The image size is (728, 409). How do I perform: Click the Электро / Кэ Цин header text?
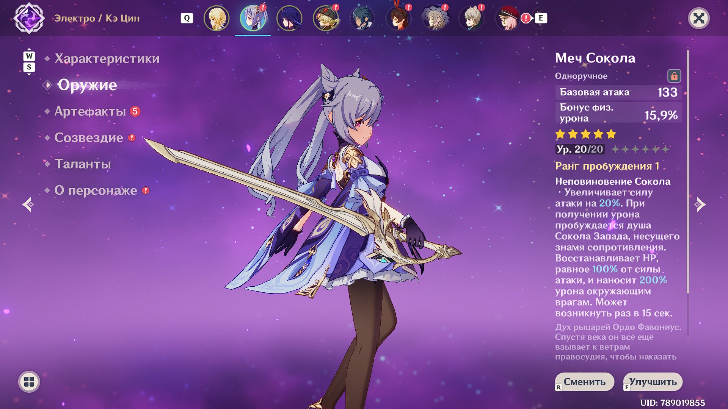coord(97,18)
